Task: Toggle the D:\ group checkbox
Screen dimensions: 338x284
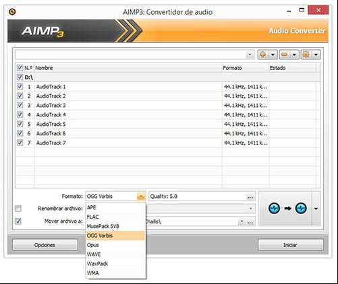Action: click(x=20, y=77)
